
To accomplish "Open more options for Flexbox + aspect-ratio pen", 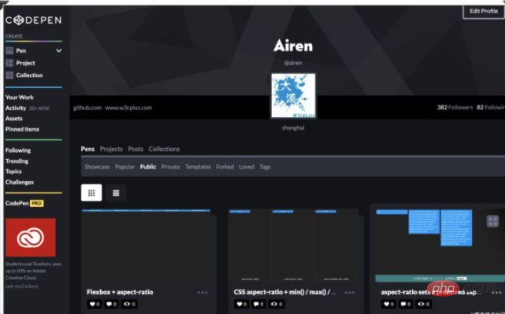I will click(202, 293).
